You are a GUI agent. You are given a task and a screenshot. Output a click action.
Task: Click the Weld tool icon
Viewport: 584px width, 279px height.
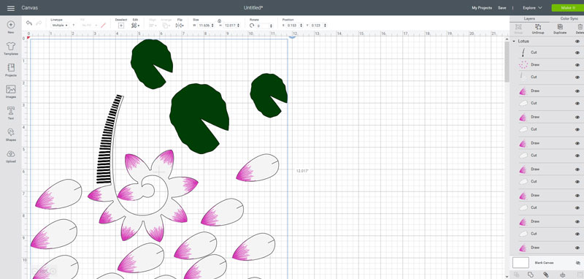coord(531,275)
